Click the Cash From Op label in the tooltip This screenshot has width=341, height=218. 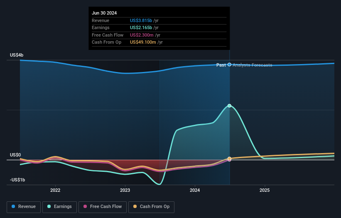107,42
